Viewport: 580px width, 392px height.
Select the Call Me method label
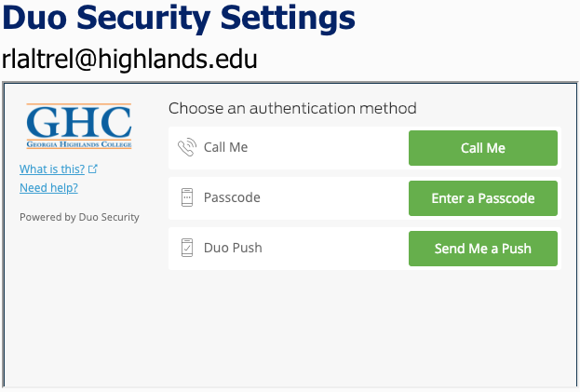click(225, 147)
